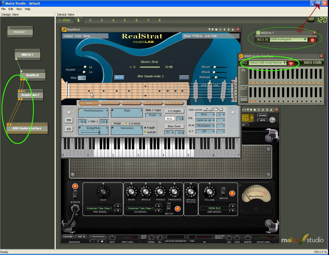
Task: Click the noise gate THRESH. knob
Action: [x=151, y=238]
